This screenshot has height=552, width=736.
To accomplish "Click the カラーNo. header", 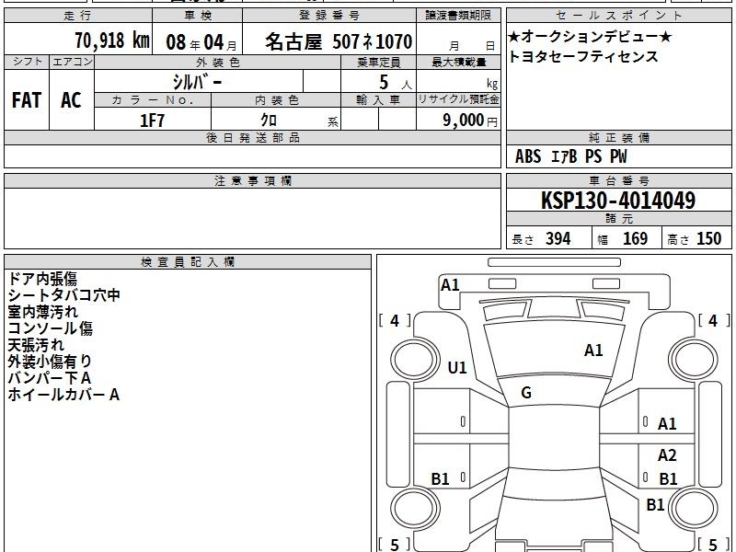I will point(153,100).
